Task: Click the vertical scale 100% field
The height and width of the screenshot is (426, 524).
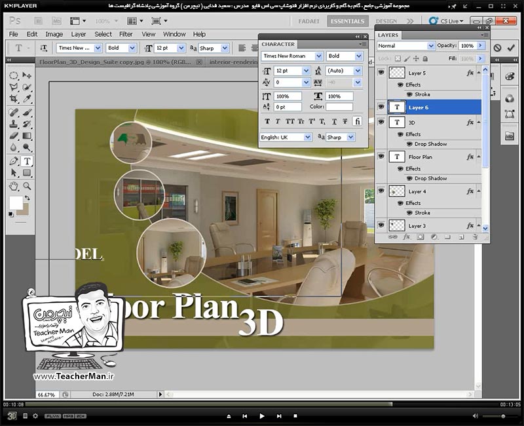Action: tap(288, 96)
